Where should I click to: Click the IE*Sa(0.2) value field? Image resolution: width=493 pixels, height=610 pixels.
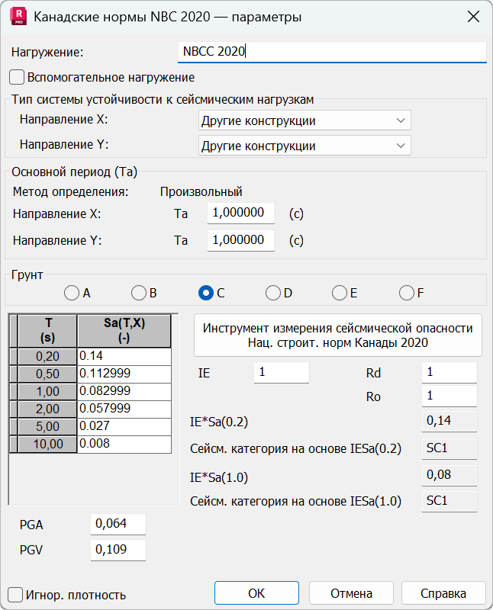coord(449,421)
